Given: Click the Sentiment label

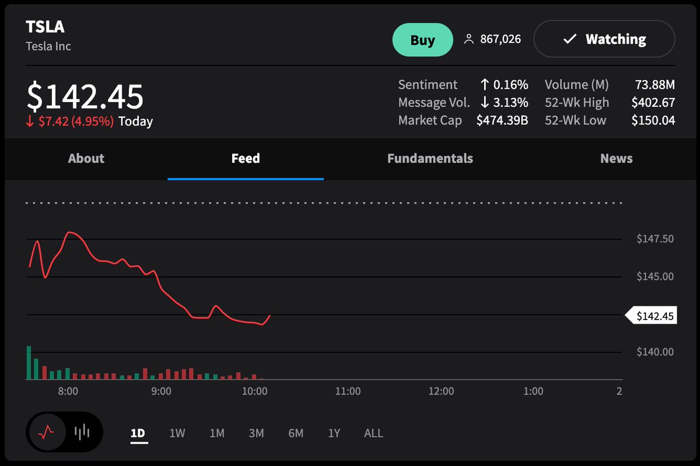Looking at the screenshot, I should pyautogui.click(x=428, y=85).
